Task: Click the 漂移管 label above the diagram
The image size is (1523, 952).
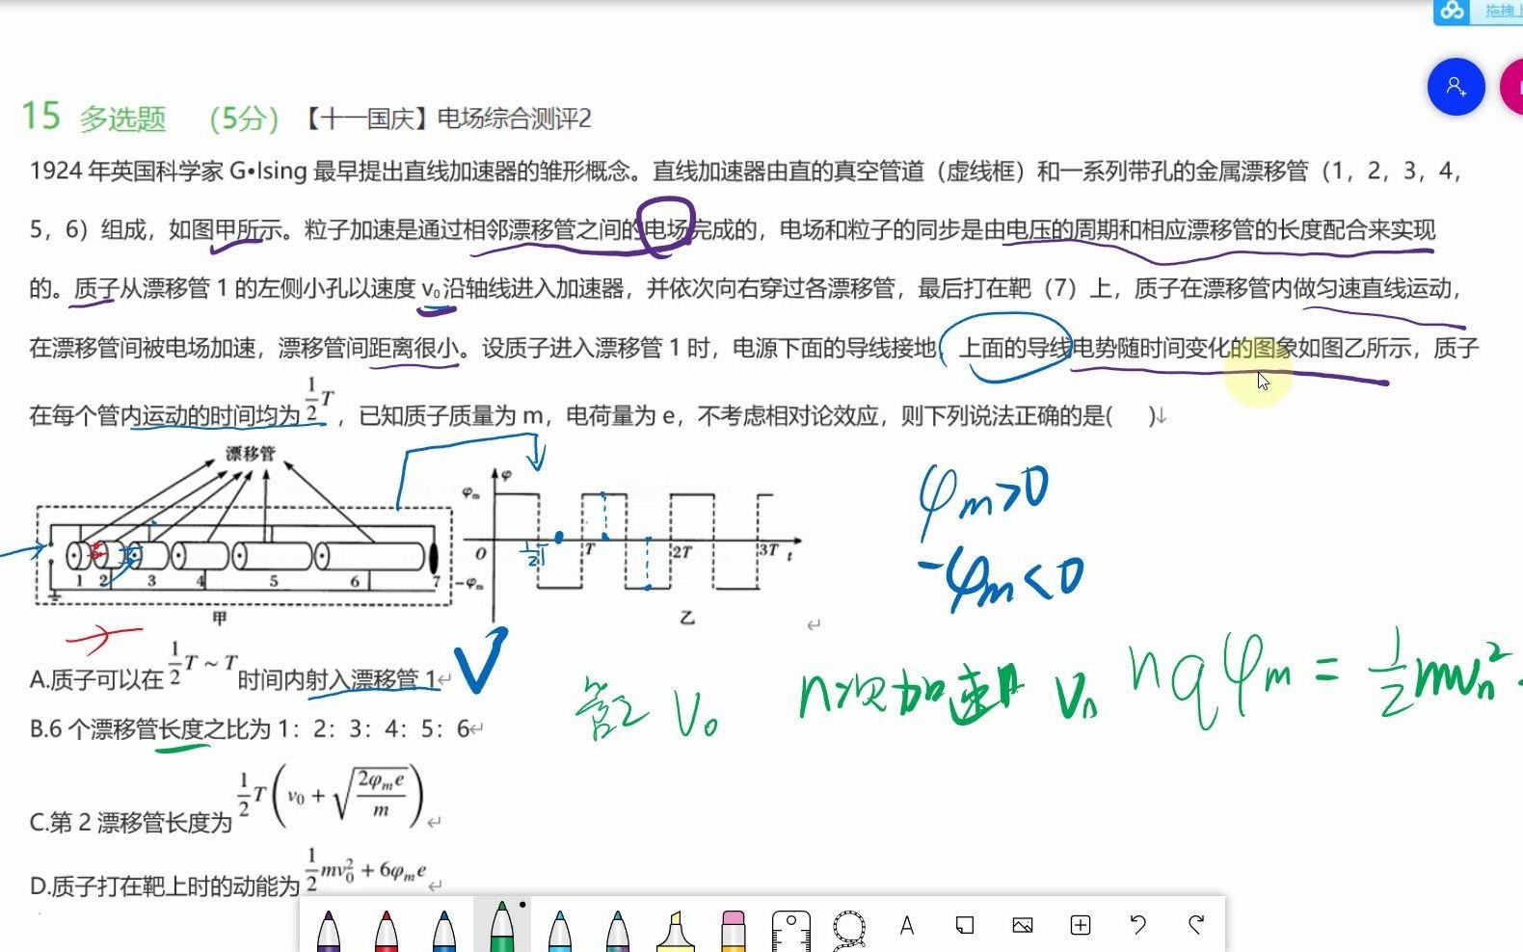Action: point(251,453)
